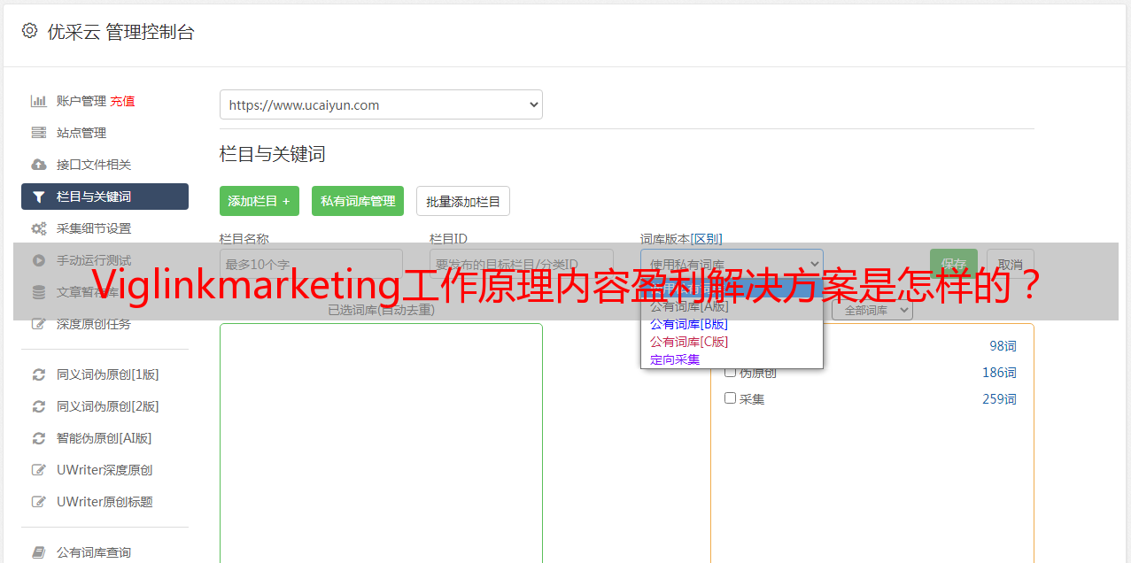Click the refresh icon for 同义词伪原创[2版]

[x=38, y=406]
